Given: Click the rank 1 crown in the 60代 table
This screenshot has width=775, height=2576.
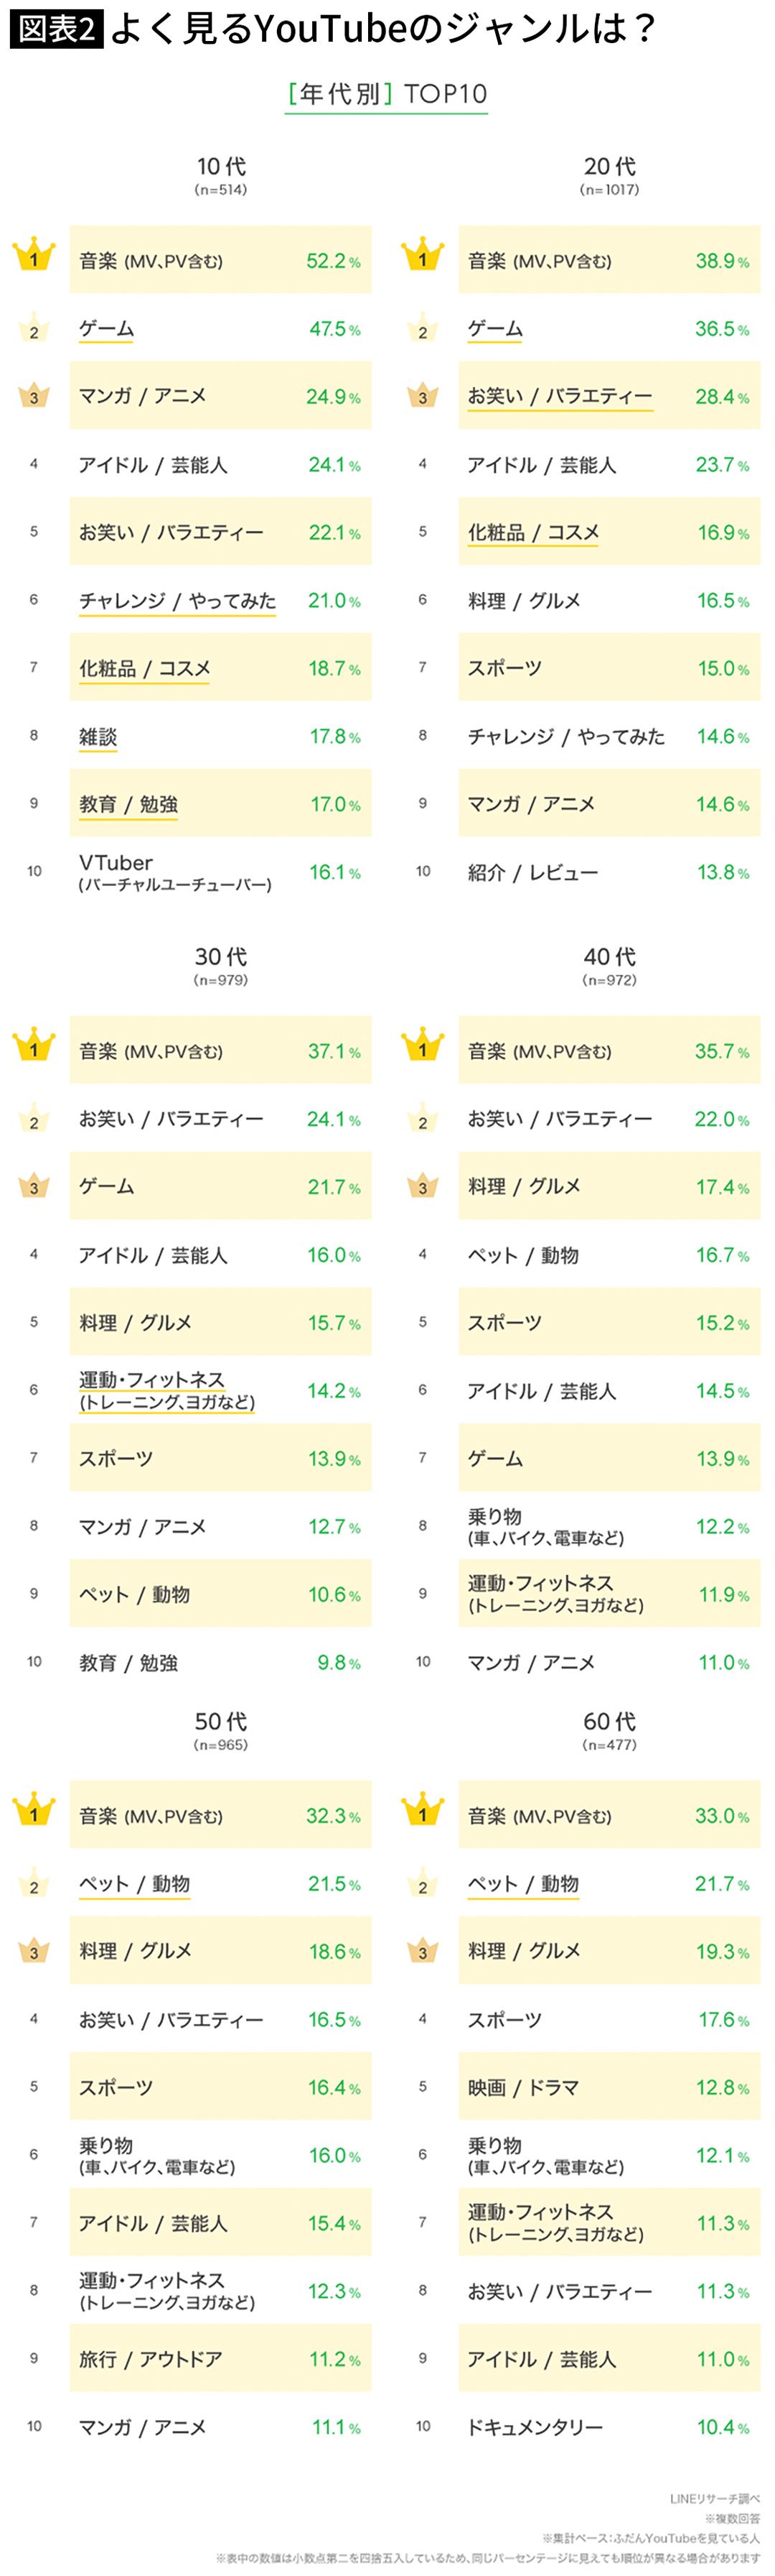Looking at the screenshot, I should pos(423,1811).
